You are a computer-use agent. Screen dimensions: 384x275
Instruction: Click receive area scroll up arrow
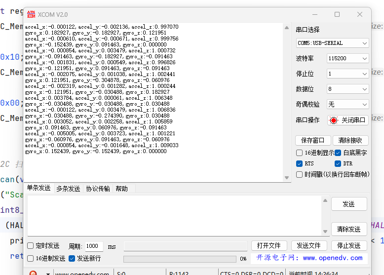[287, 28]
